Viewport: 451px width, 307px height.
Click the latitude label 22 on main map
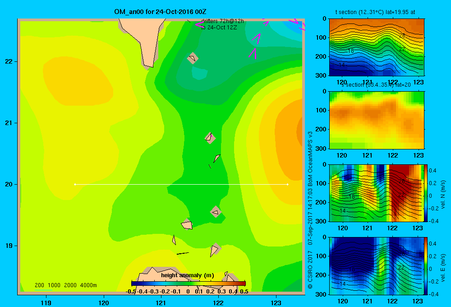pyautogui.click(x=9, y=61)
